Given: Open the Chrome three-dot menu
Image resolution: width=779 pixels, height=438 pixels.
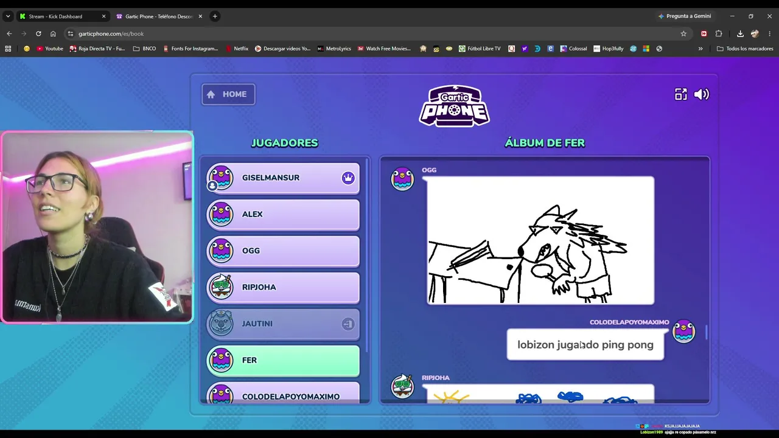Looking at the screenshot, I should pyautogui.click(x=770, y=33).
